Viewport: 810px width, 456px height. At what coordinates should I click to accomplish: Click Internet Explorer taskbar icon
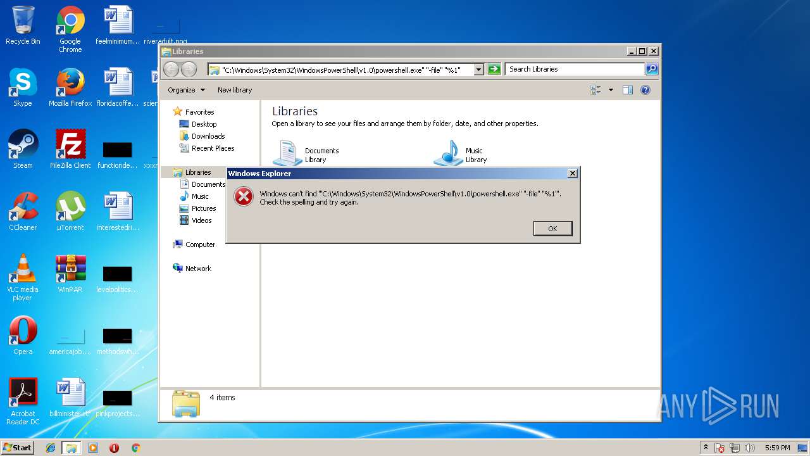[51, 448]
